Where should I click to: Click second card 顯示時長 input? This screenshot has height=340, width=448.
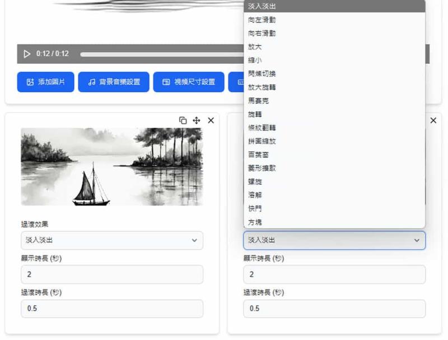coord(334,274)
